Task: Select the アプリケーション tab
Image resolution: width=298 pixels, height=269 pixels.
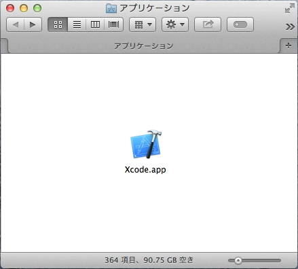Action: [144, 46]
